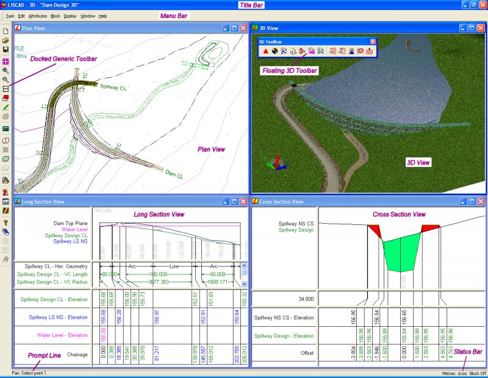Click the padlock document icon in docked toolbar
This screenshot has width=488, height=378.
coord(5,180)
